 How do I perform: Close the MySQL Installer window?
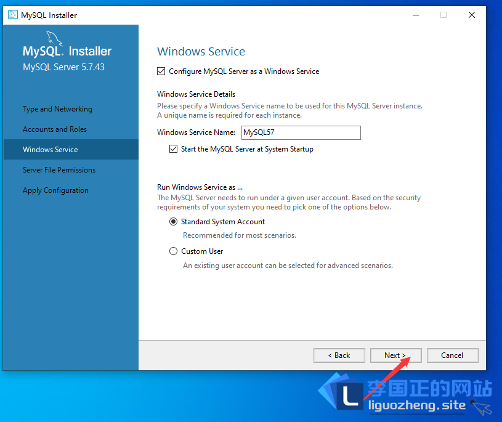(x=472, y=15)
